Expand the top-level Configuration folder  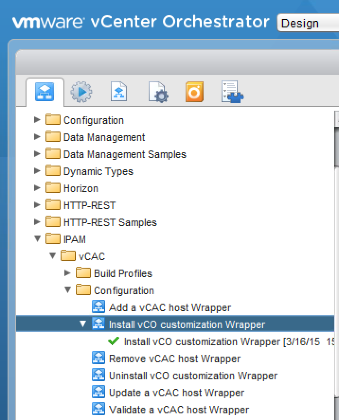point(37,120)
